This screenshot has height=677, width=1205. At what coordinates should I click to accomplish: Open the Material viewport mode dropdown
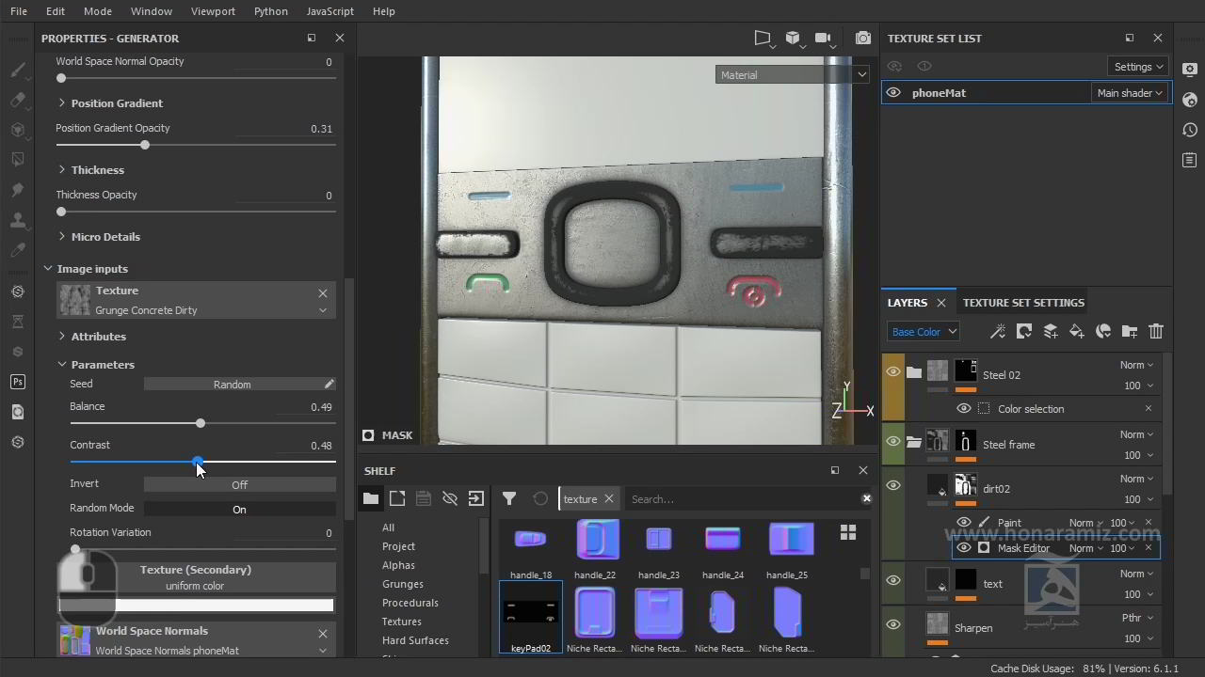[x=793, y=74]
